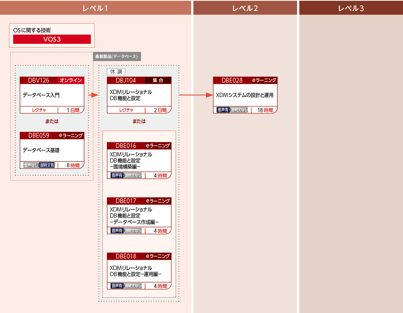The height and width of the screenshot is (313, 403).
Task: Click または between DBV126 and DBE059
Action: pos(52,121)
